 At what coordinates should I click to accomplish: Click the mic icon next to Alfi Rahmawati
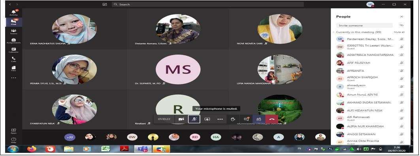click(x=401, y=118)
